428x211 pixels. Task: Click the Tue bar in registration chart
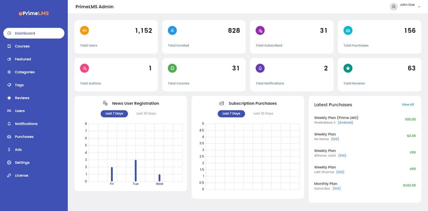(x=136, y=171)
